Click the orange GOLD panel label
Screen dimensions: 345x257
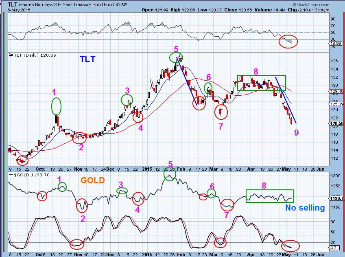93,180
